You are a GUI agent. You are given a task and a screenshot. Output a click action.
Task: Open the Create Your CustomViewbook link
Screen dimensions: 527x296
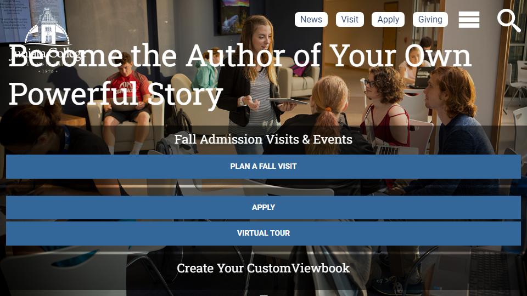click(x=263, y=268)
